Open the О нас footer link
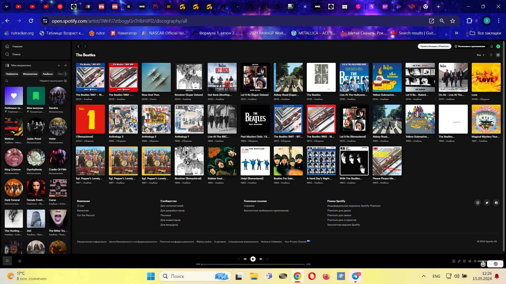 tap(81, 206)
